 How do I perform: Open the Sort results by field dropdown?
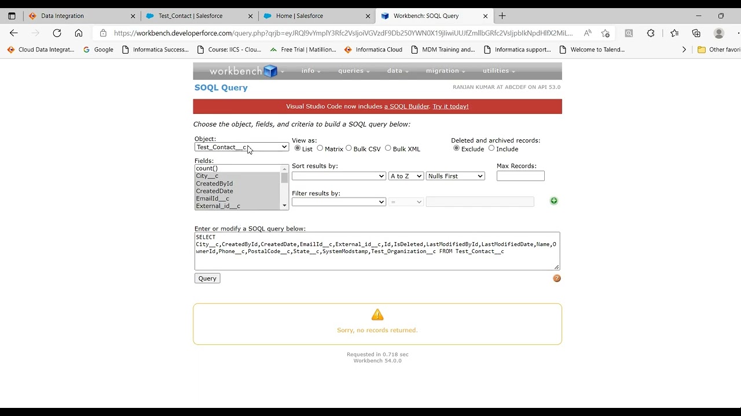coord(339,176)
